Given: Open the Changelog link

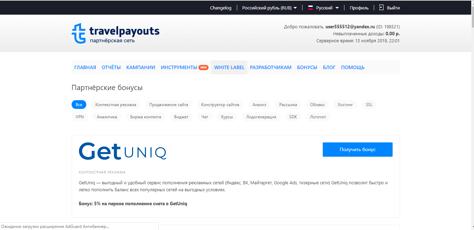Looking at the screenshot, I should 220,8.
